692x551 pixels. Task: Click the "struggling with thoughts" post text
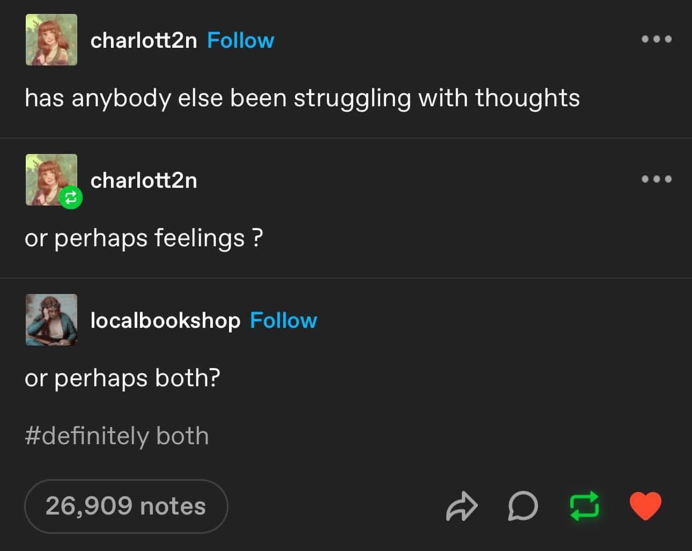pos(302,98)
